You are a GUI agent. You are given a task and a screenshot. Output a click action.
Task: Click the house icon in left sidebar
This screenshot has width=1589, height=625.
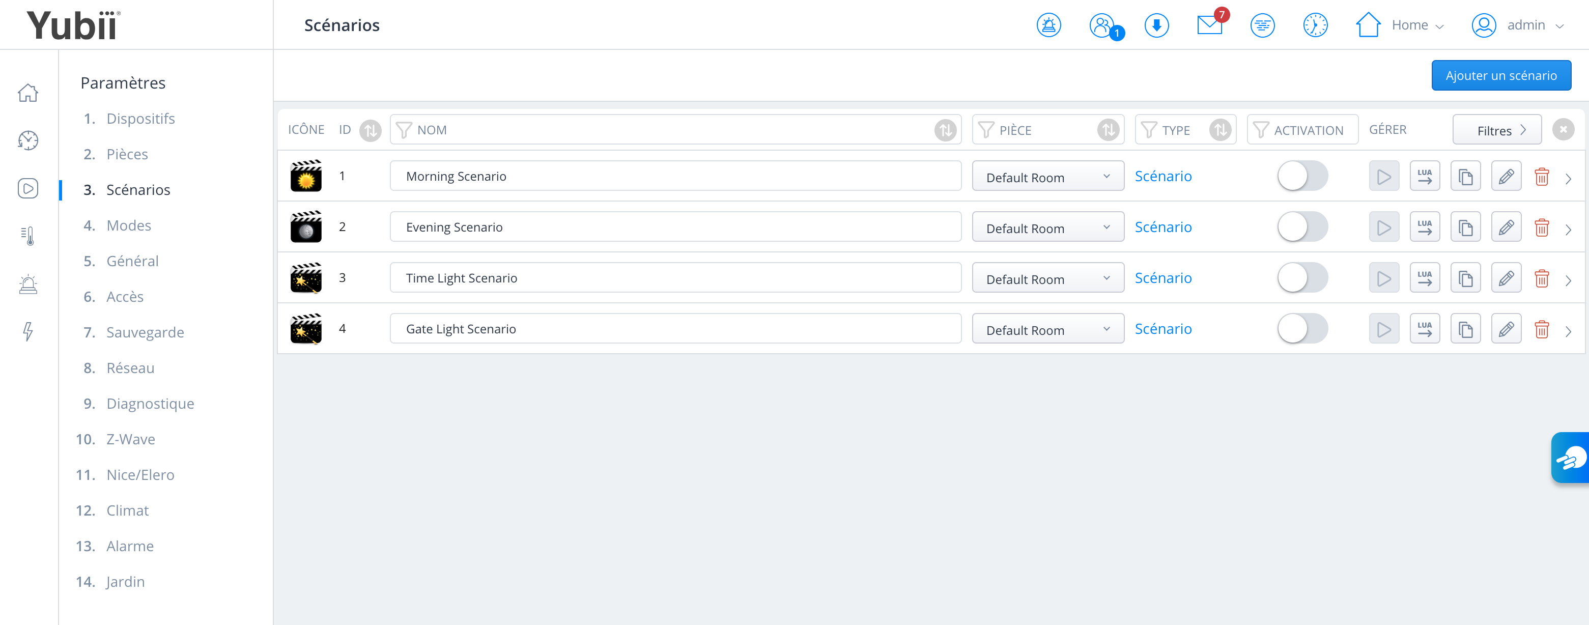pos(28,93)
